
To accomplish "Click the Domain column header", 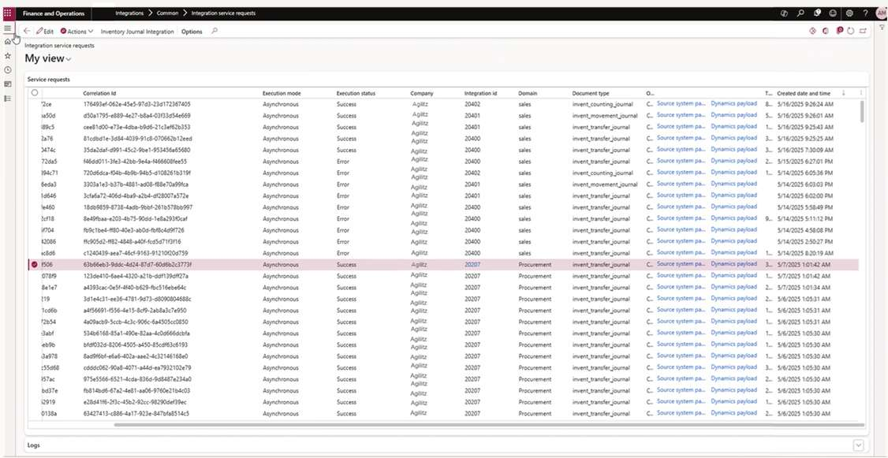I will coord(528,93).
